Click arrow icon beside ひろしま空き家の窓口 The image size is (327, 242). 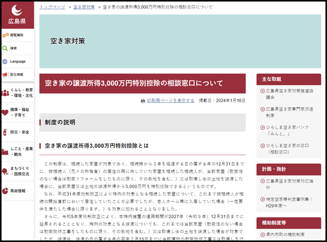[263, 146]
